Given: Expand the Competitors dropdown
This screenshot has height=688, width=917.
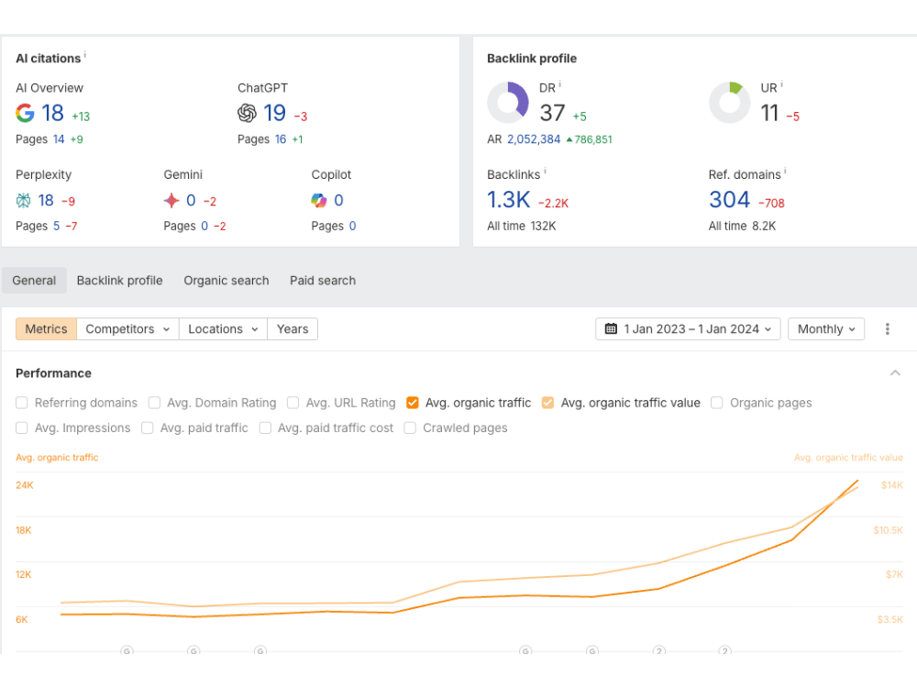Looking at the screenshot, I should tap(127, 328).
